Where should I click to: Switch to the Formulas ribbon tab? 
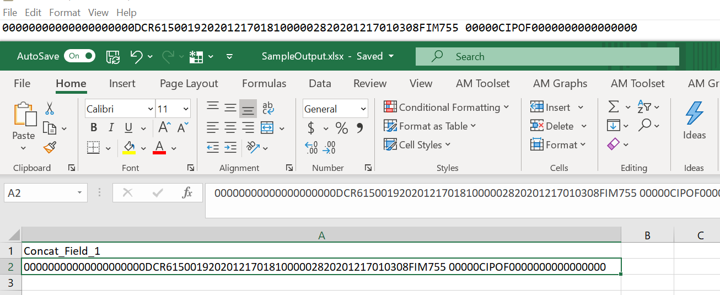tap(264, 84)
